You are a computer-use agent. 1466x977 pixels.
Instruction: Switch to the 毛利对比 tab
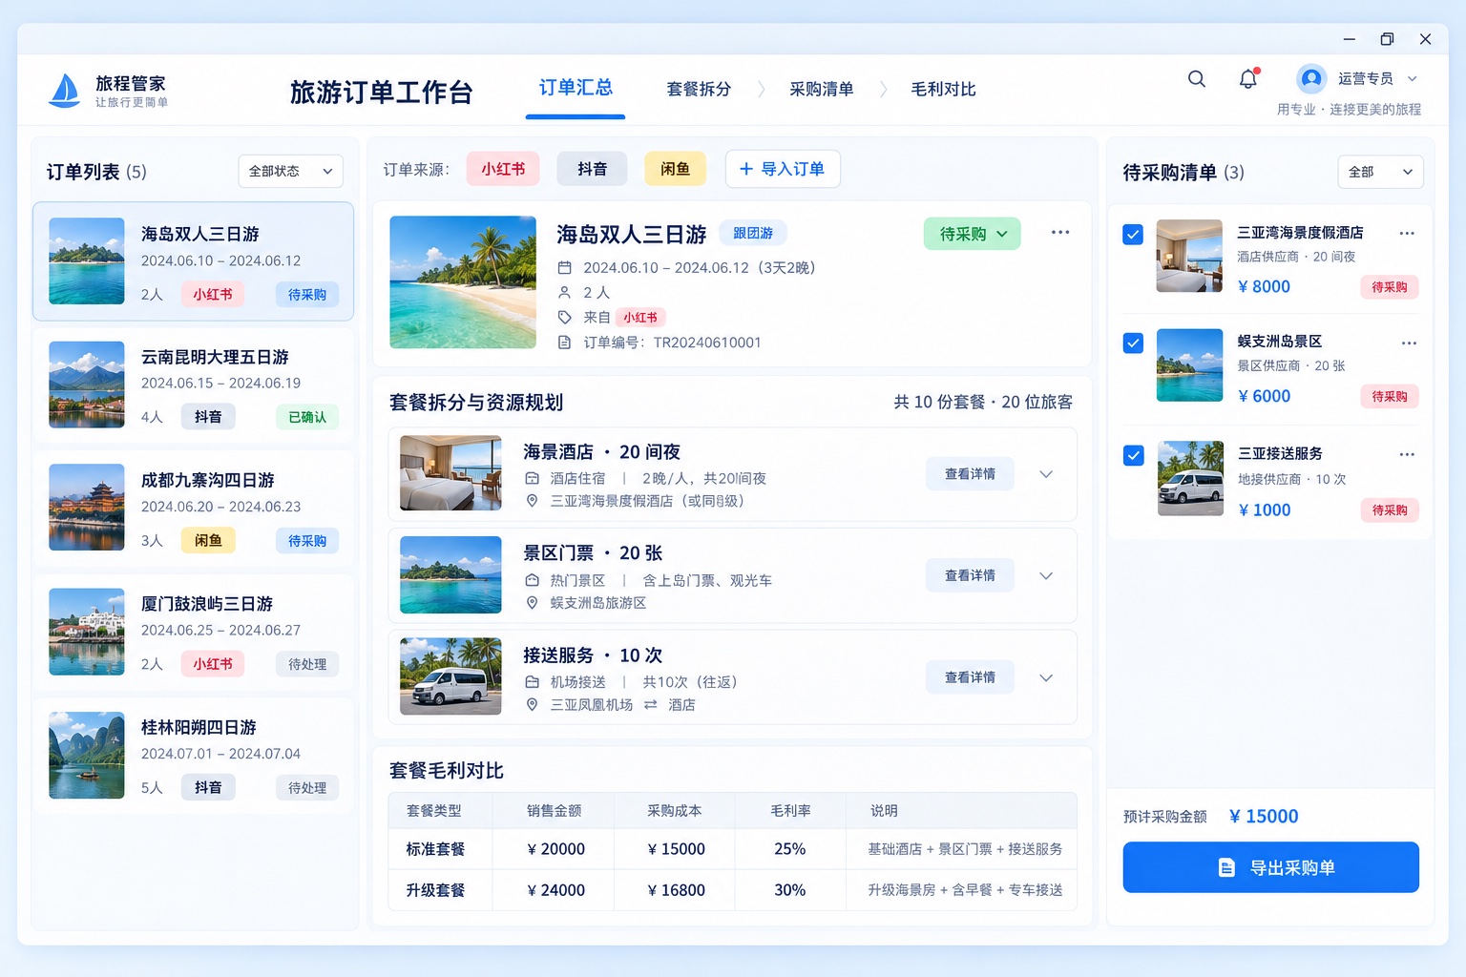[943, 89]
